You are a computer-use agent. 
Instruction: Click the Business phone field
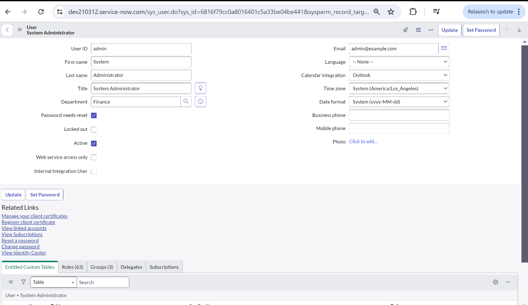(x=399, y=115)
